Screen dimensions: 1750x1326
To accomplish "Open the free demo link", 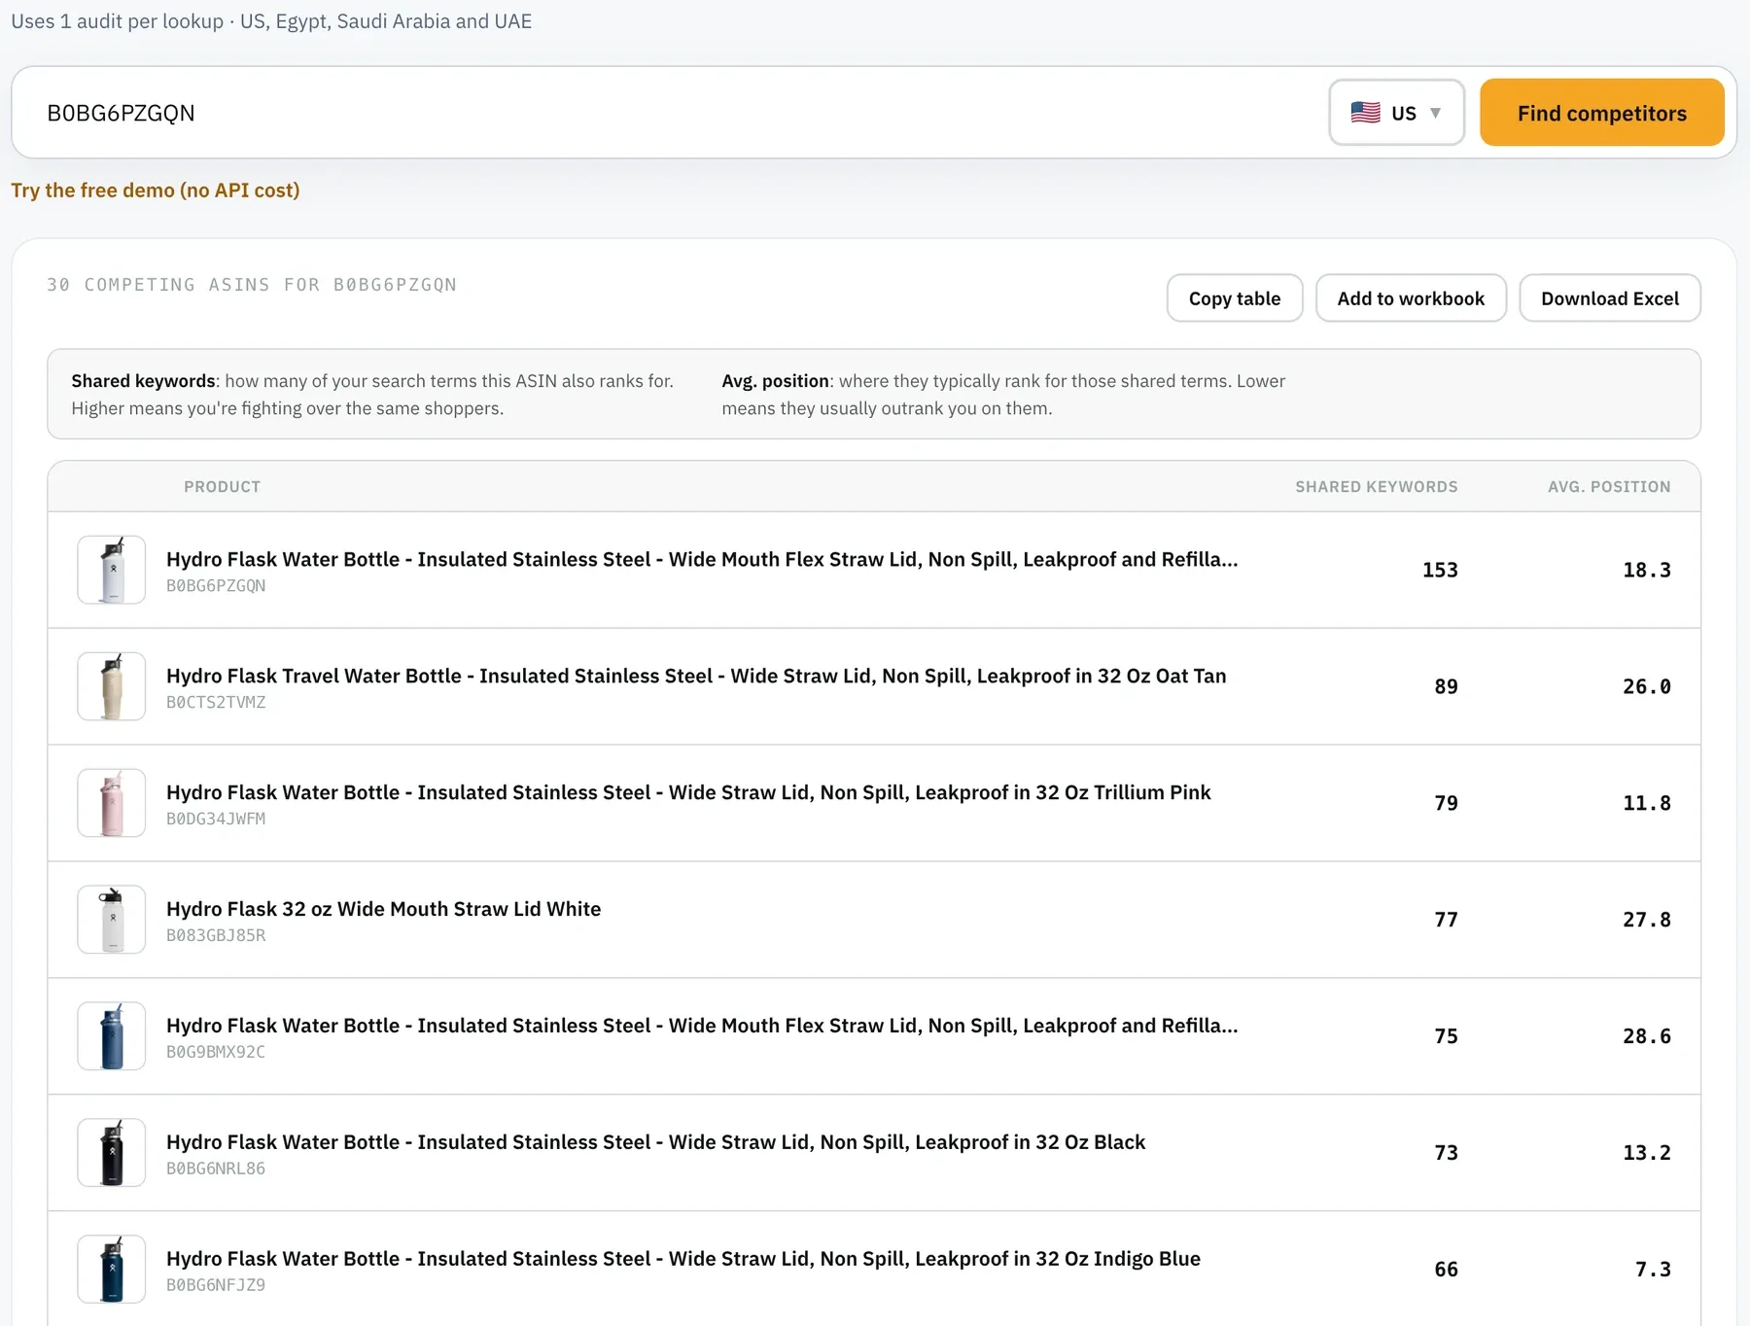I will tap(156, 191).
